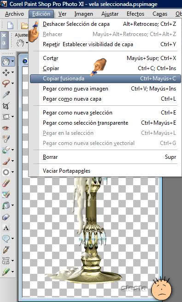Choose Pegar como nueva capa
The width and height of the screenshot is (182, 302).
point(106,99)
